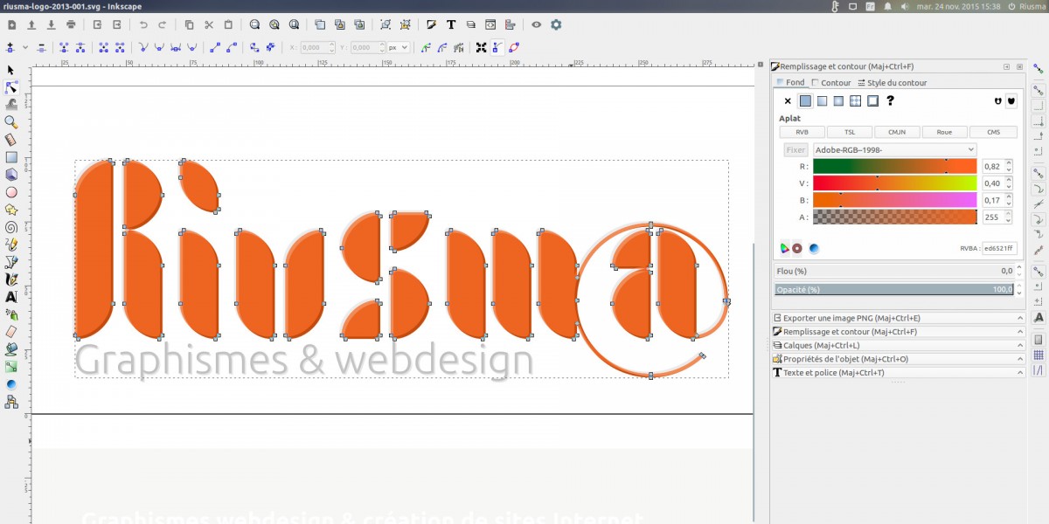Select the measure ruler tool

pos(11,140)
